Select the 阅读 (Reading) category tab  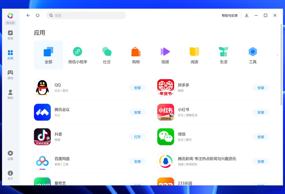click(x=194, y=55)
